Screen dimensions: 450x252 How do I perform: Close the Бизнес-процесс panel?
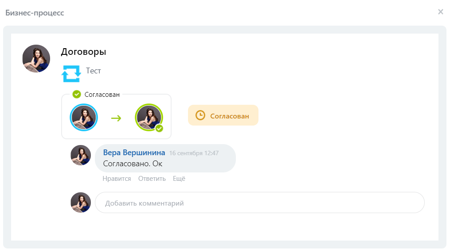pos(440,12)
